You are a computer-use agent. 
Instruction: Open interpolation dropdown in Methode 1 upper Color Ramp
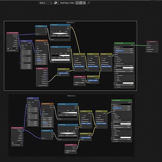[x=66, y=31]
